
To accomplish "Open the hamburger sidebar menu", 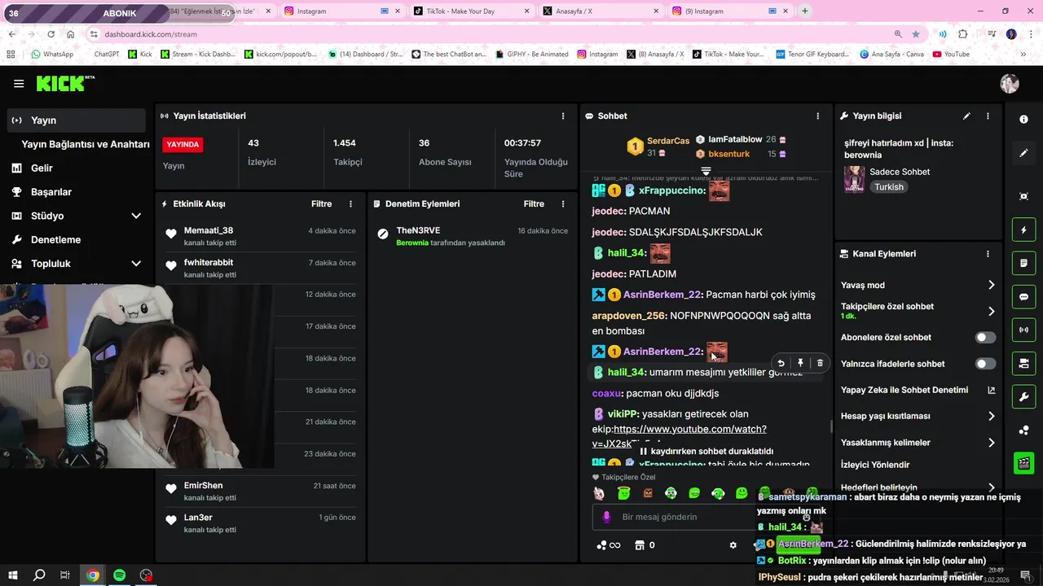I will (18, 83).
